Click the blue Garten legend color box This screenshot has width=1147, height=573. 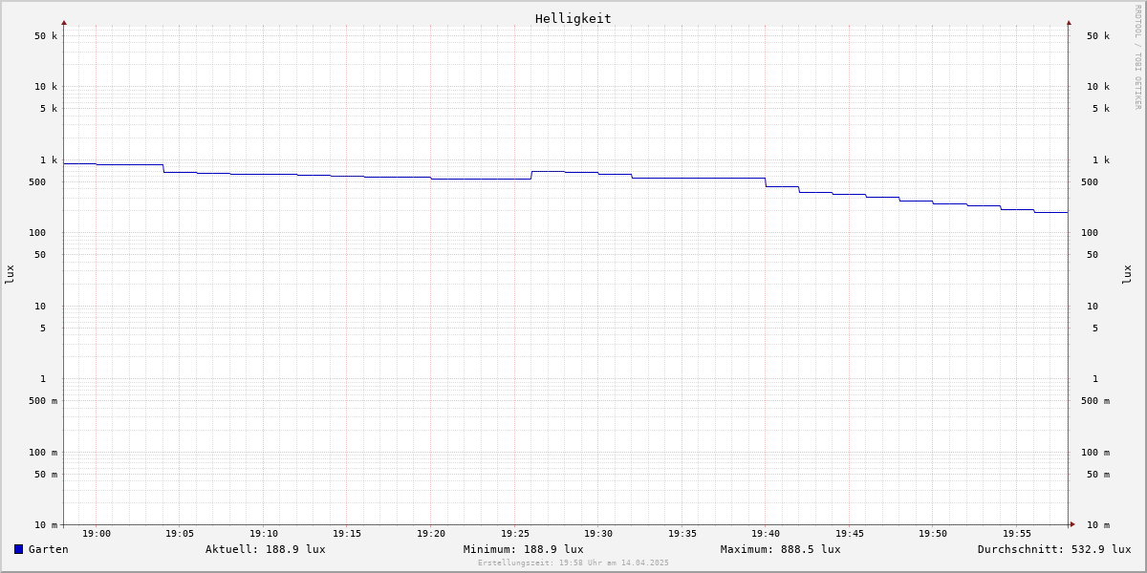(x=18, y=549)
